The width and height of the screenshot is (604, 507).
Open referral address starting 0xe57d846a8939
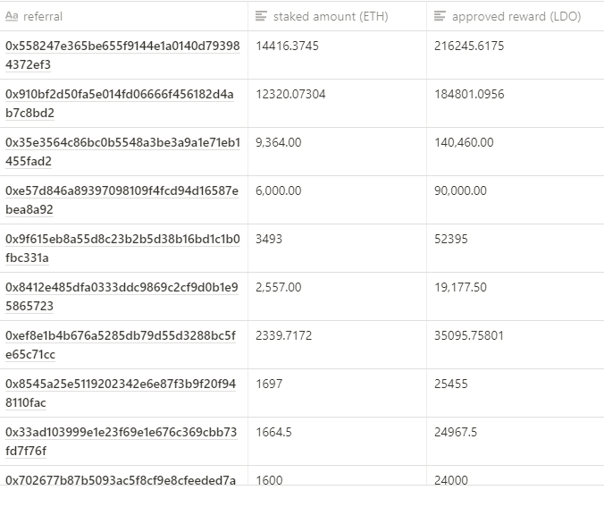tap(122, 199)
